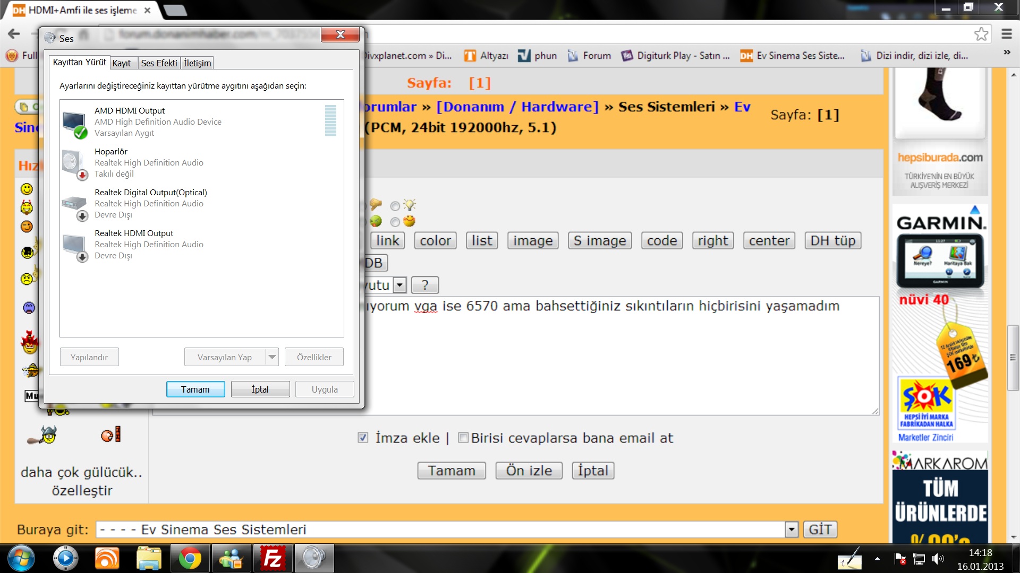Insert red devil emoticon

click(x=30, y=343)
